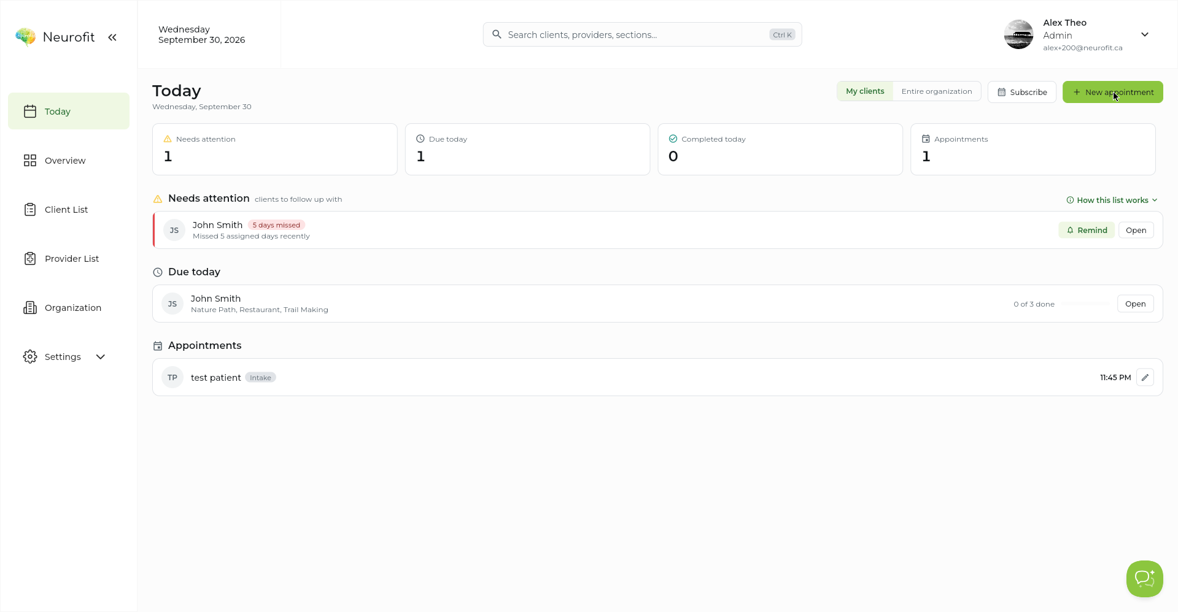
Task: Click the 0 of 3 done progress bar
Action: pos(1086,304)
